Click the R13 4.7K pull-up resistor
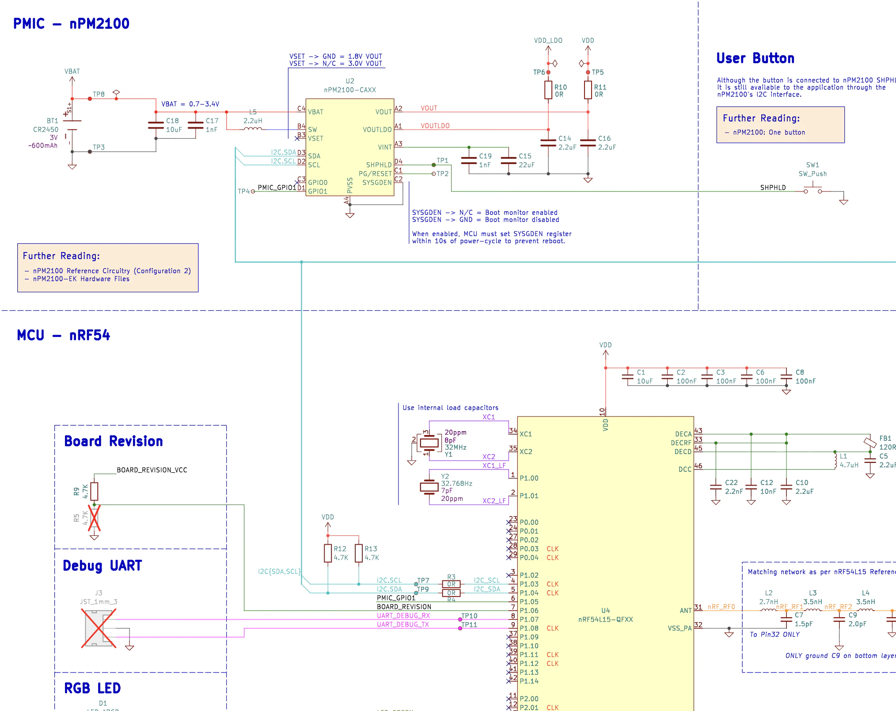Image resolution: width=896 pixels, height=711 pixels. point(359,553)
